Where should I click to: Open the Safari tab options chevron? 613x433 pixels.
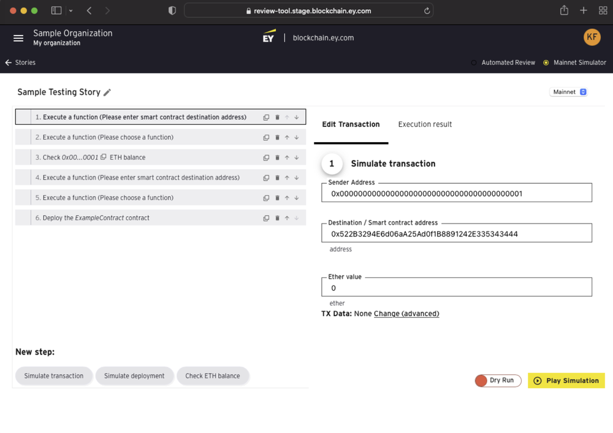click(x=72, y=10)
